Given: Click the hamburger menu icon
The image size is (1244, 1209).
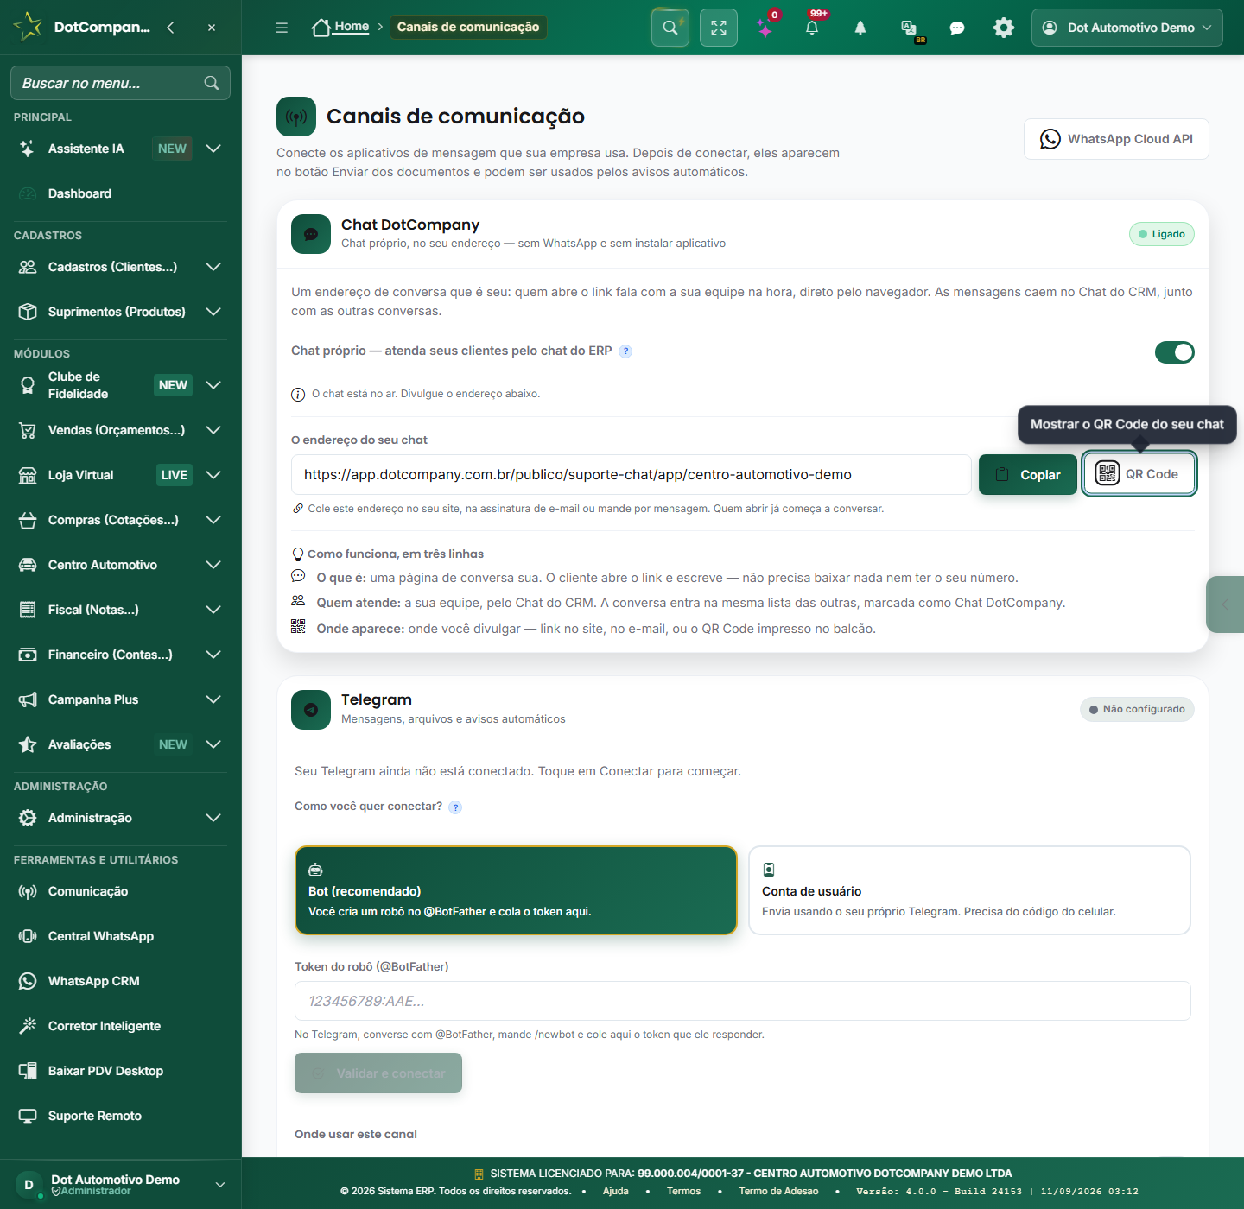Looking at the screenshot, I should 282,28.
